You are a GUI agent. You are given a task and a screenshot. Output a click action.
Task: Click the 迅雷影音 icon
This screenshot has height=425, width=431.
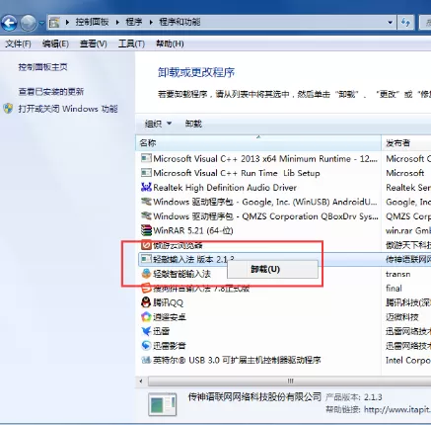pos(146,345)
